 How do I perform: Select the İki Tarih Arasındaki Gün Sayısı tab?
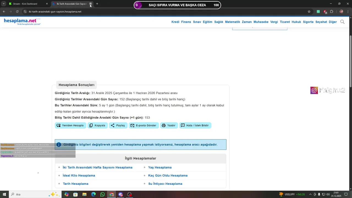(72, 4)
